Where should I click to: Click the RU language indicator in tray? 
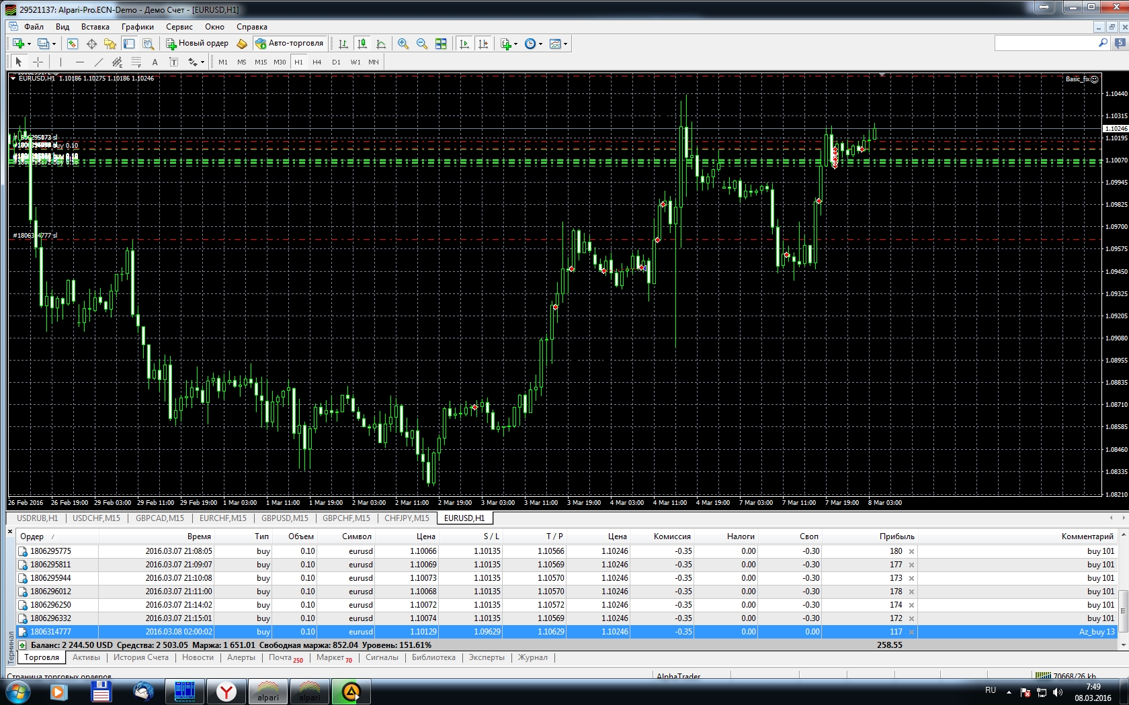991,690
